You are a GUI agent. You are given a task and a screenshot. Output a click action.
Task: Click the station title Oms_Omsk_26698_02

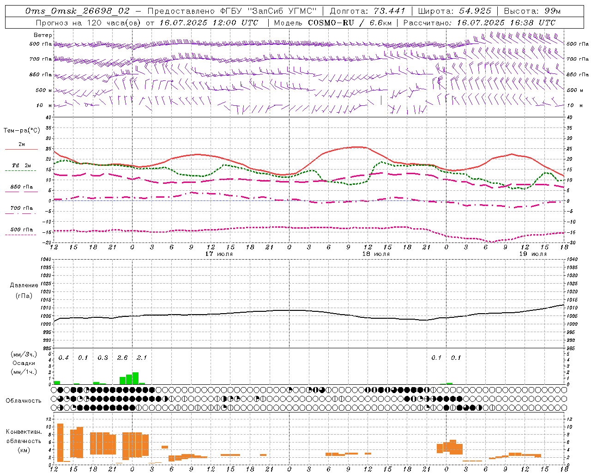77,11
